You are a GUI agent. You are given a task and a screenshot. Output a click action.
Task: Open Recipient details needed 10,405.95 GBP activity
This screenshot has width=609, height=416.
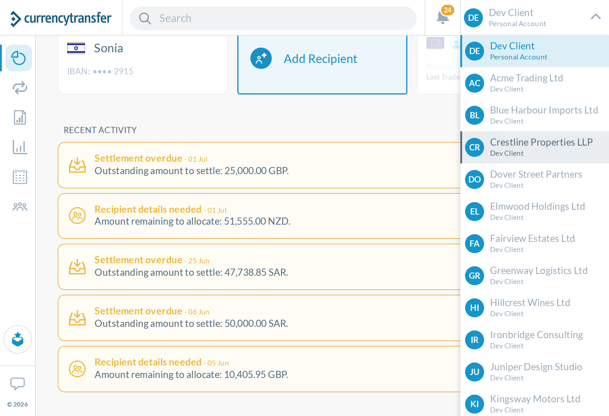point(259,369)
